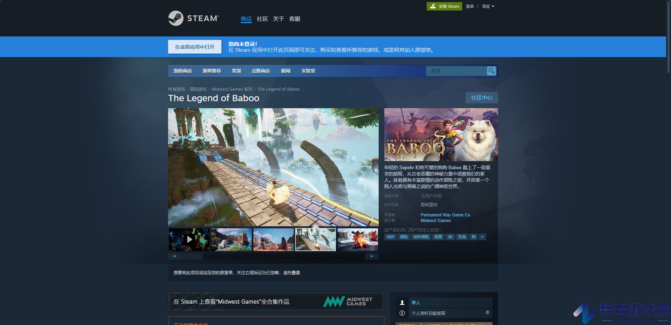The height and width of the screenshot is (325, 671).
Task: Play the trailer video thumbnail
Action: pyautogui.click(x=189, y=240)
